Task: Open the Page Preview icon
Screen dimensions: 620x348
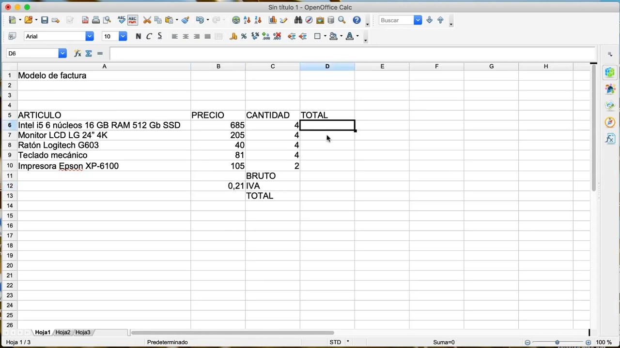Action: tap(107, 20)
